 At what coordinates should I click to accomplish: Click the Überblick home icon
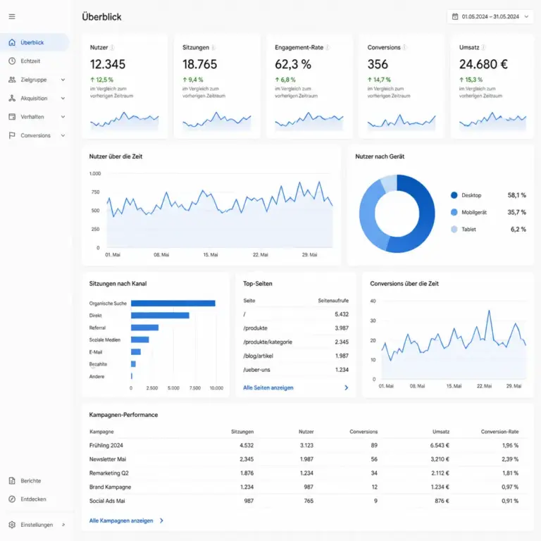coord(12,42)
